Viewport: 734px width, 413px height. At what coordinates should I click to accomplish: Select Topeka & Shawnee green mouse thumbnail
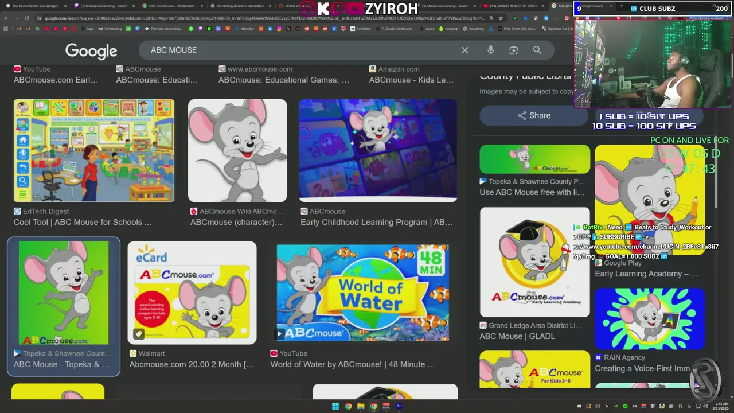click(64, 293)
